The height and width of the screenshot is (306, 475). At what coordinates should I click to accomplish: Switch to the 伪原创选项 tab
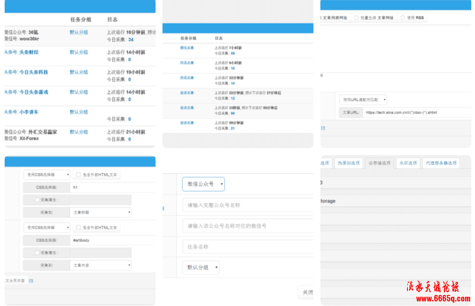click(x=349, y=163)
